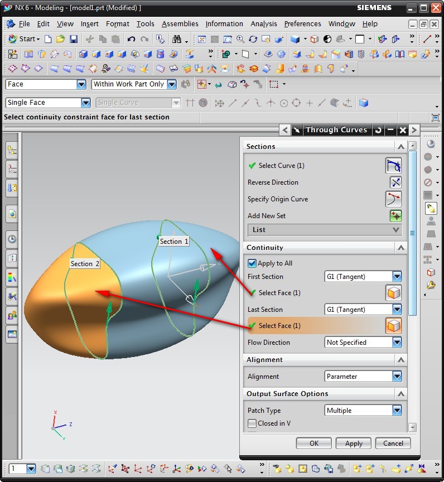Click the New file icon
This screenshot has width=444, height=482.
tap(48, 39)
